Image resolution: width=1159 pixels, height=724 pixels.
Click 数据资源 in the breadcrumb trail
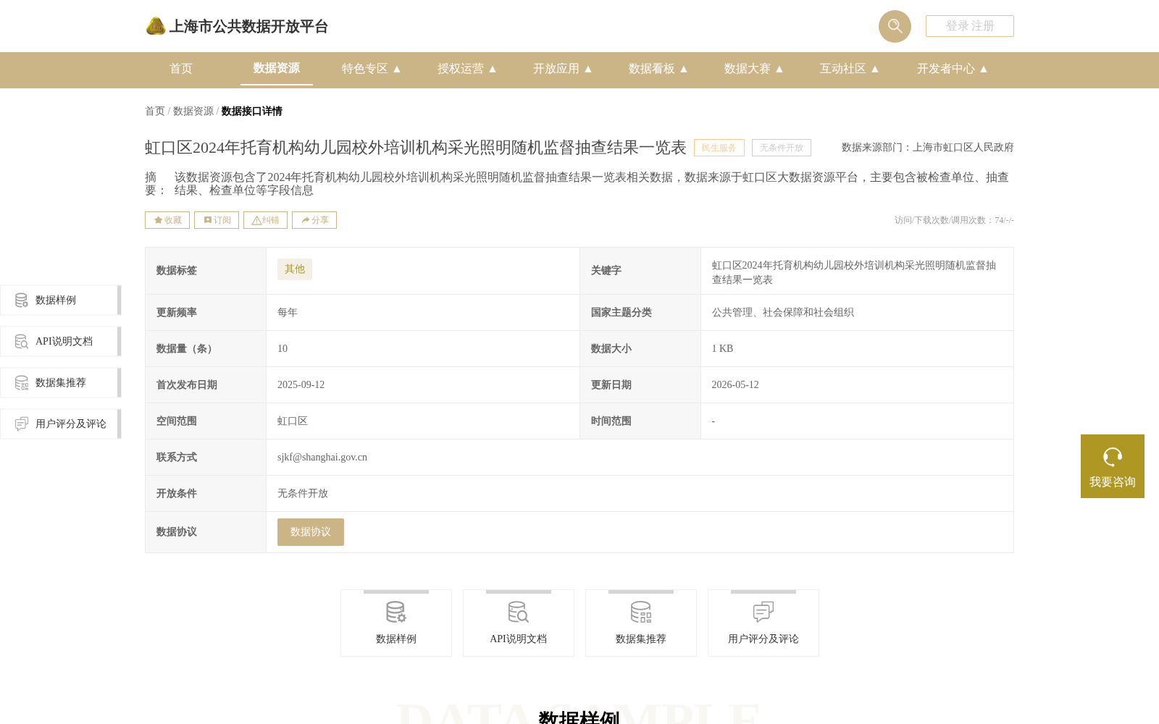193,111
